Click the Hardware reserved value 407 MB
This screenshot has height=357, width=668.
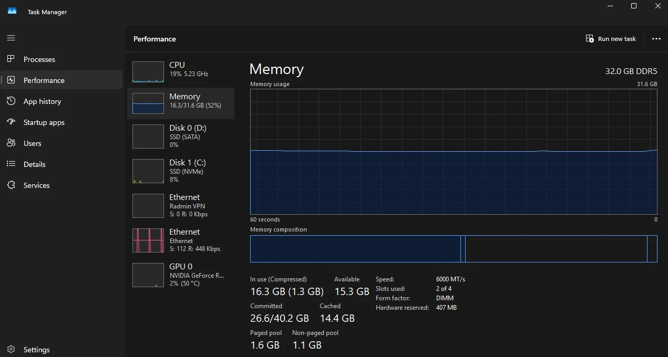coord(446,308)
